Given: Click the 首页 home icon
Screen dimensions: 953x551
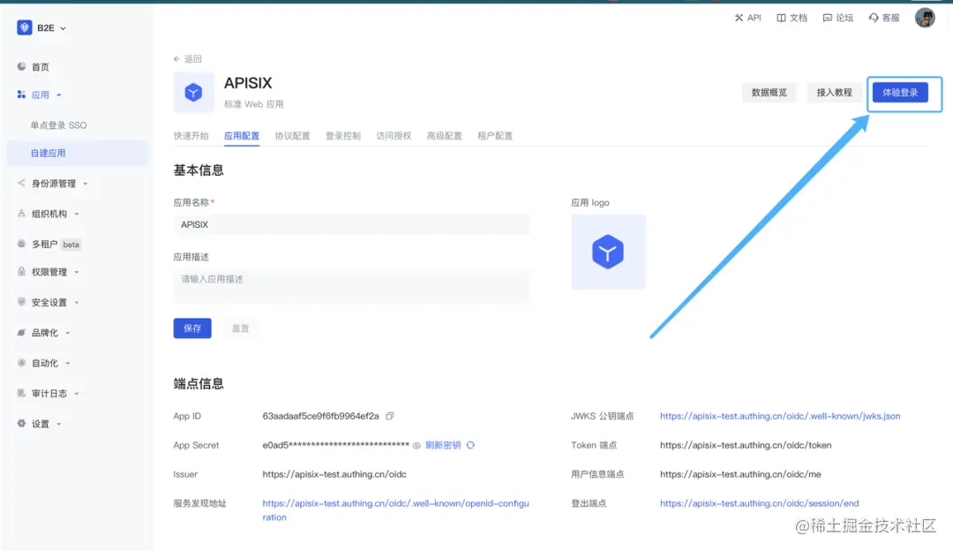Looking at the screenshot, I should [21, 66].
